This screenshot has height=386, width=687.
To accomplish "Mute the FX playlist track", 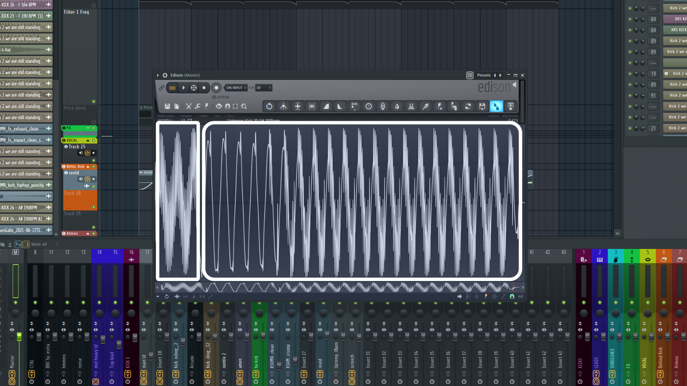I will click(x=94, y=128).
